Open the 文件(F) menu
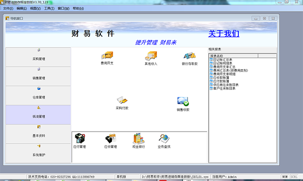Viewport: 303px width, 181px height. (x=8, y=8)
